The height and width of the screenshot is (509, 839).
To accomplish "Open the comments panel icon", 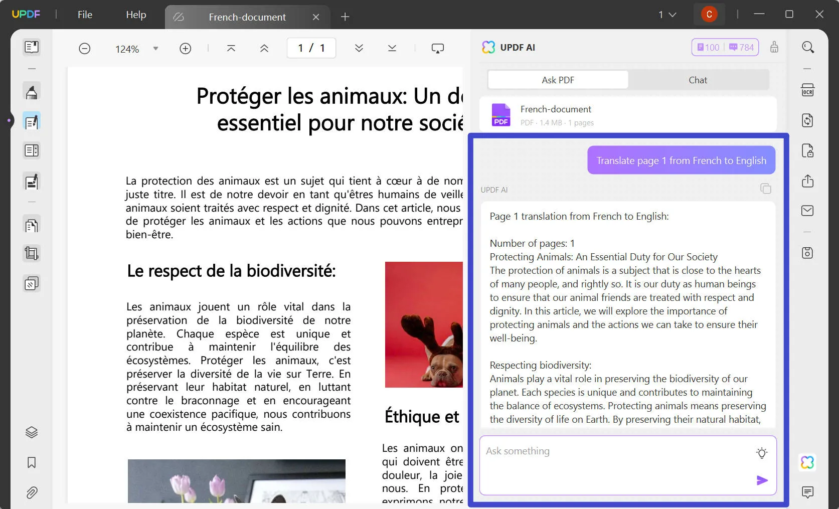I will point(808,492).
